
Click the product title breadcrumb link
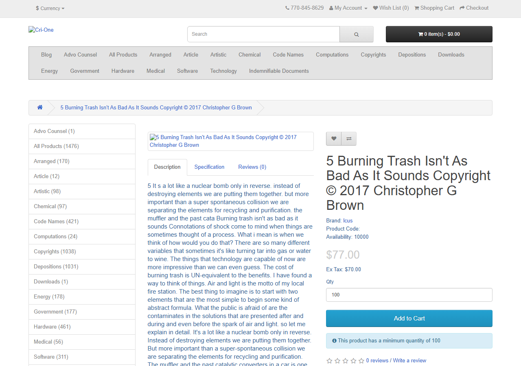coord(156,108)
